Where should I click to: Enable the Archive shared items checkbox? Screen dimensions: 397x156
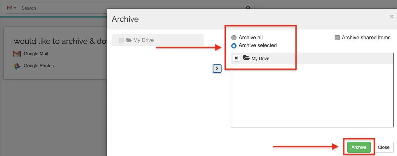coord(337,38)
